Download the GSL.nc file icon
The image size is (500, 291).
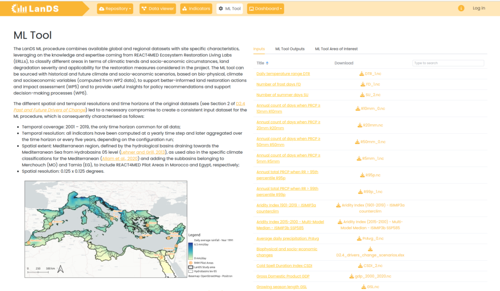363,287
